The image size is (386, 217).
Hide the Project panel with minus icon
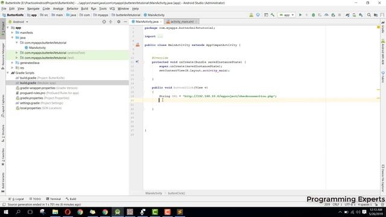pyautogui.click(x=125, y=22)
